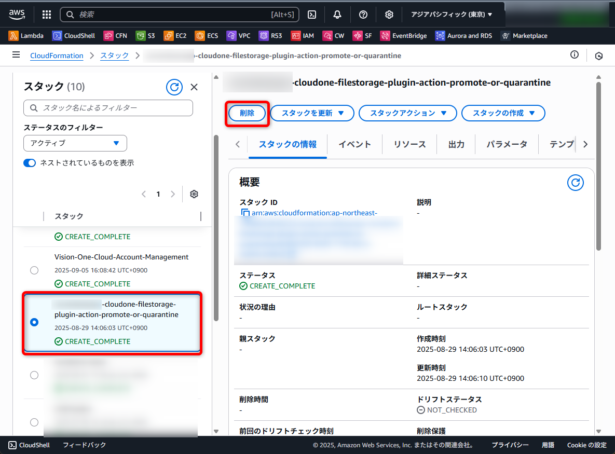615x454 pixels.
Task: Open the status filter dropdown showing アクティブ
Action: pyautogui.click(x=75, y=143)
